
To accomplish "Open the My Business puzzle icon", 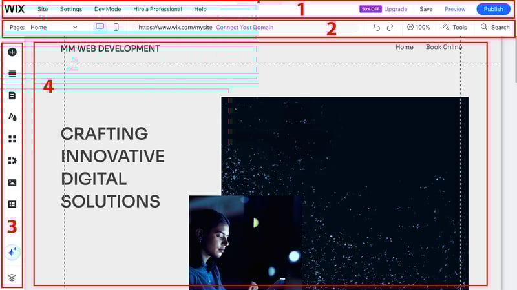I will [12, 160].
